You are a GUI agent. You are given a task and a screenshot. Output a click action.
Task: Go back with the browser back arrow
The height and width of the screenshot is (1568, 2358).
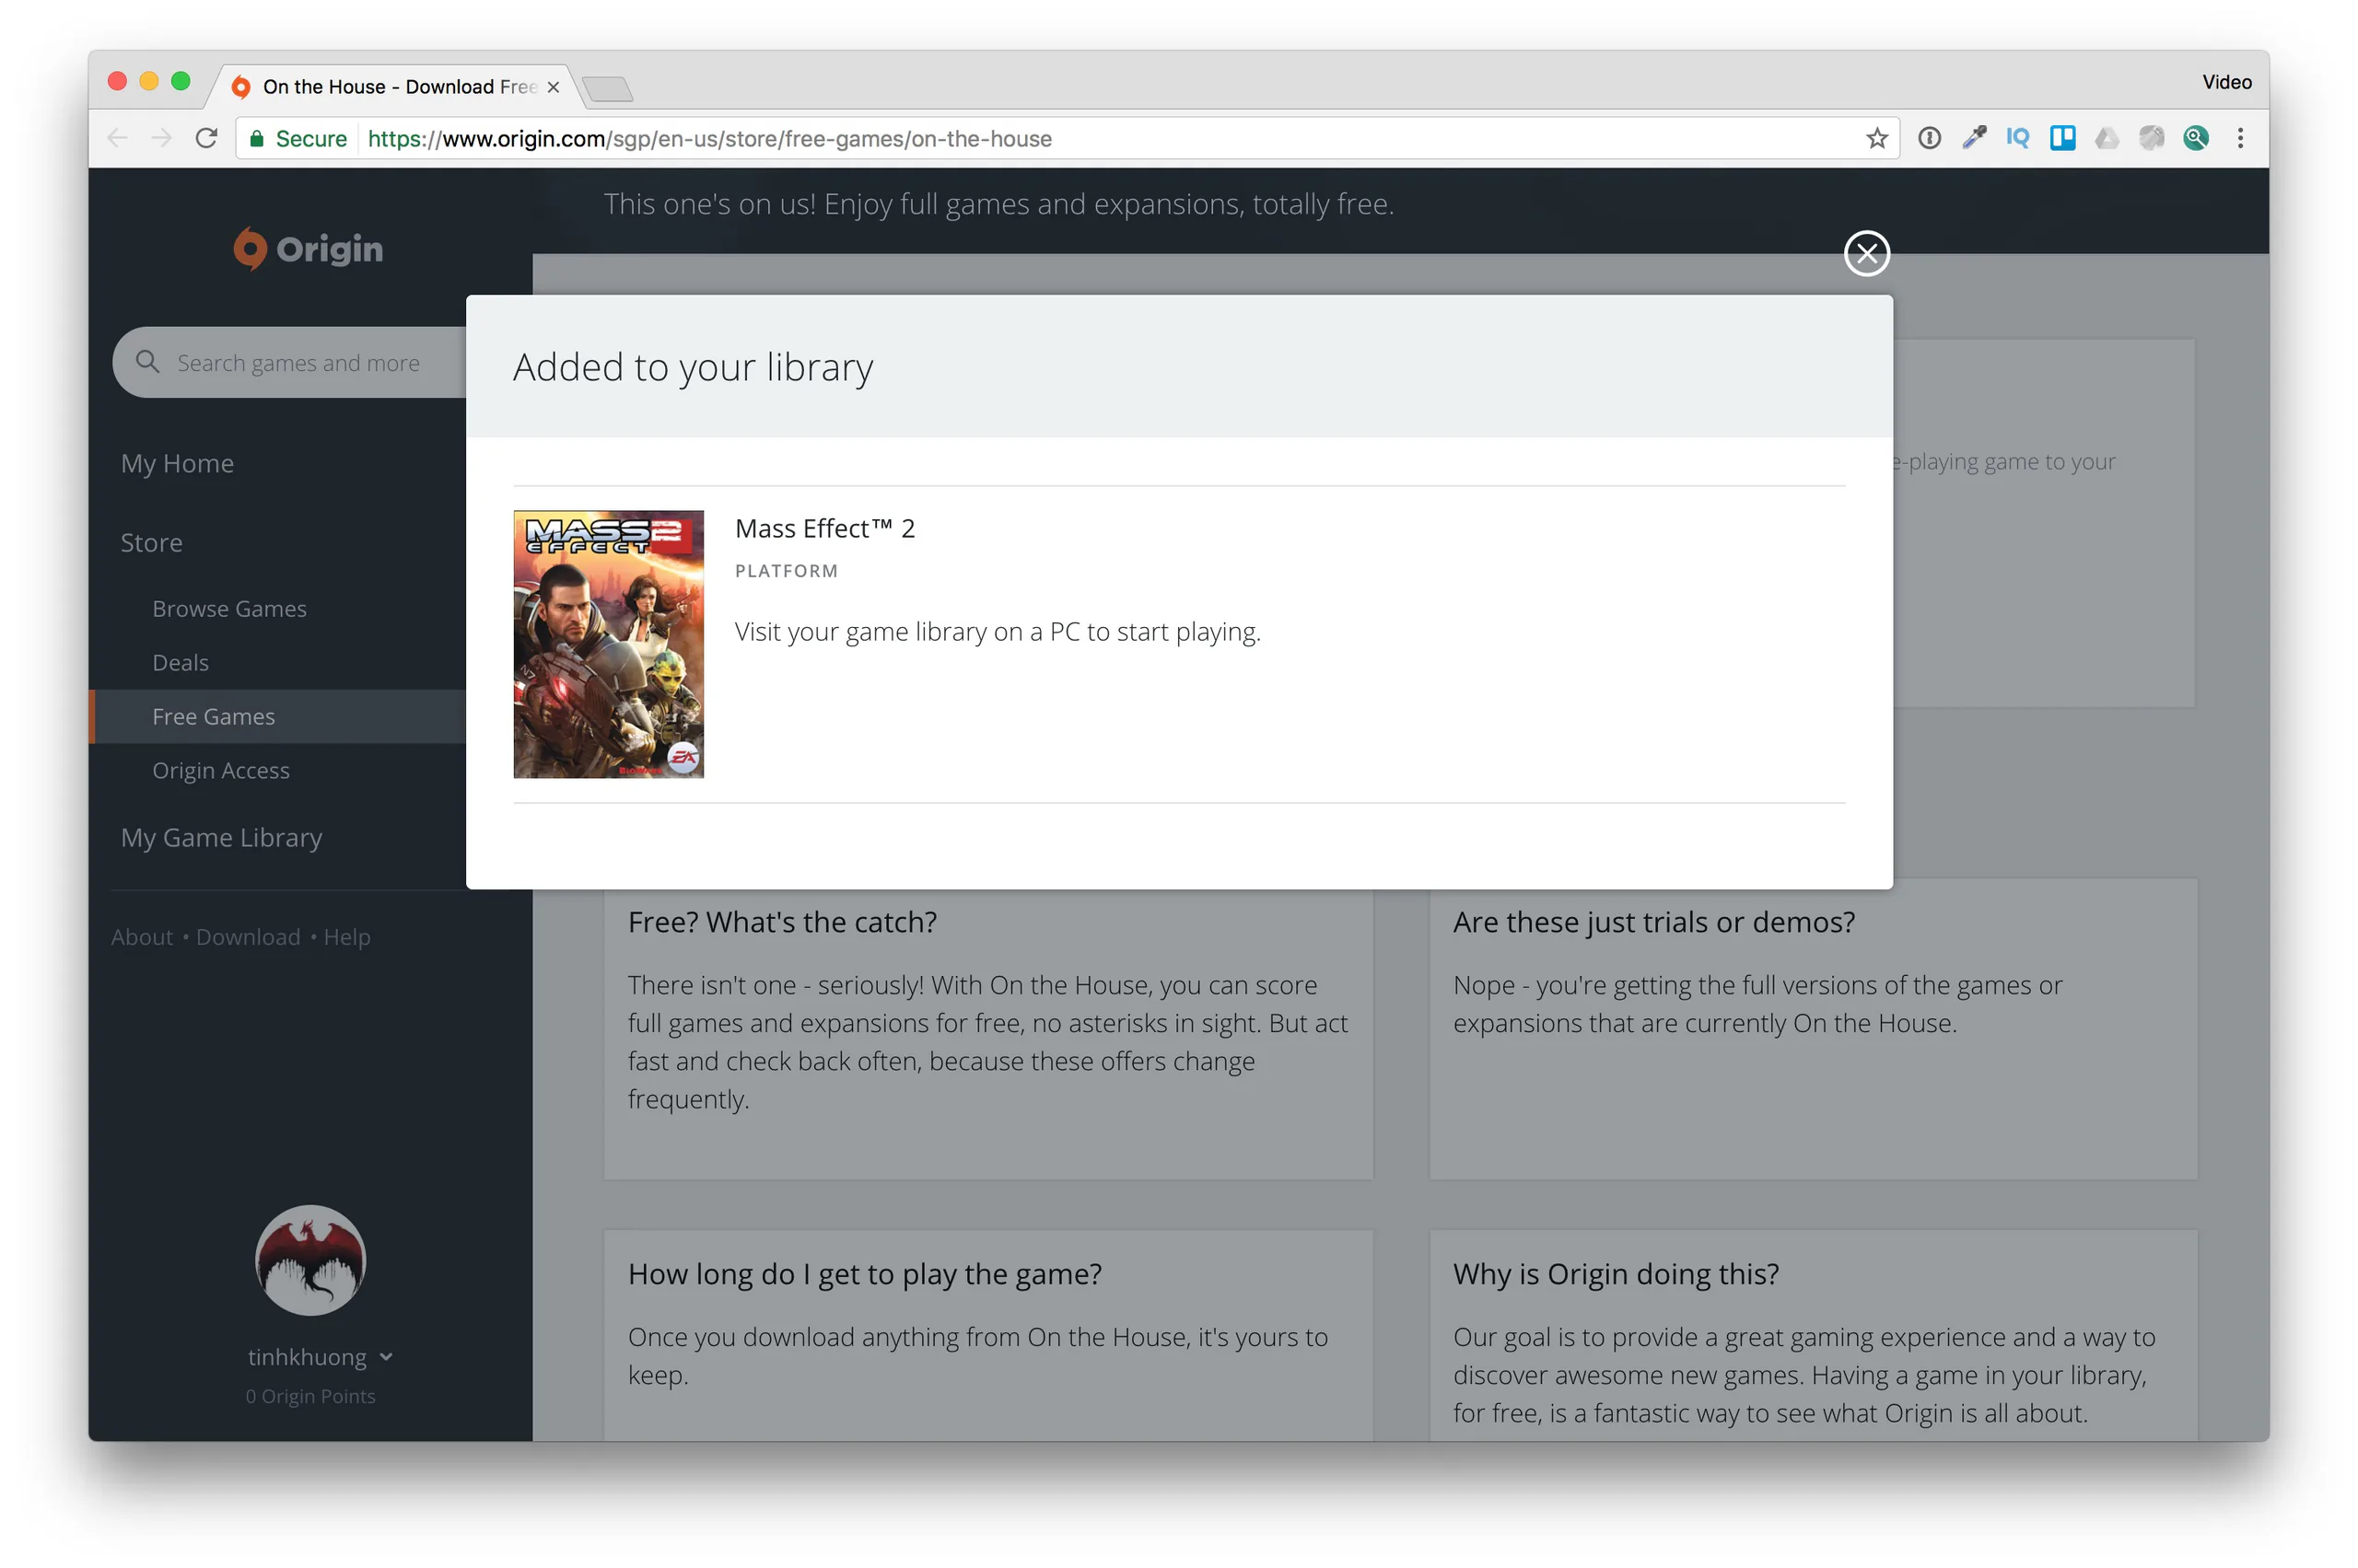click(x=118, y=138)
